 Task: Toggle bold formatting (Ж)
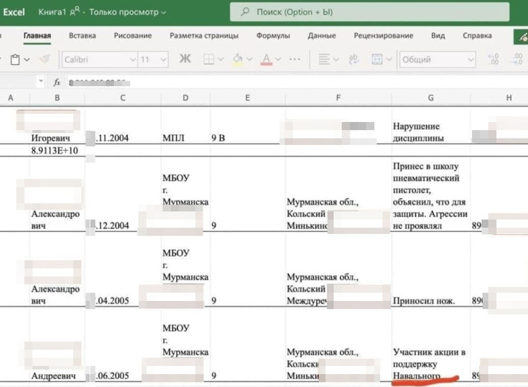(x=185, y=60)
